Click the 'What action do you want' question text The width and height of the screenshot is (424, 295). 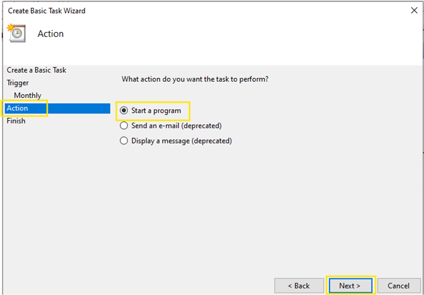point(195,80)
